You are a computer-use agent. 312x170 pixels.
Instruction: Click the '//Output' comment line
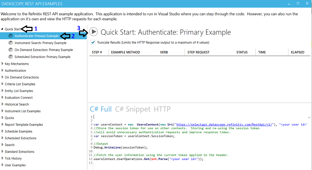pos(101,144)
